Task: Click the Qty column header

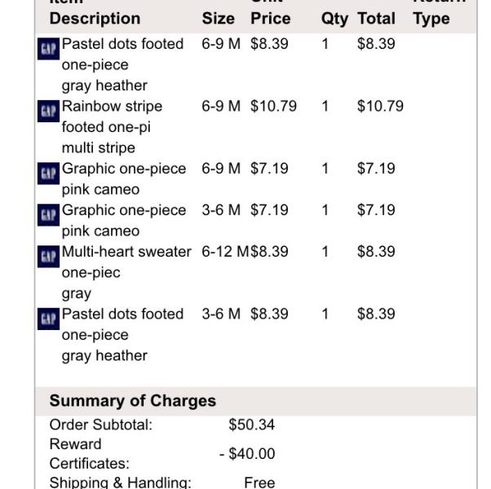Action: click(x=334, y=19)
